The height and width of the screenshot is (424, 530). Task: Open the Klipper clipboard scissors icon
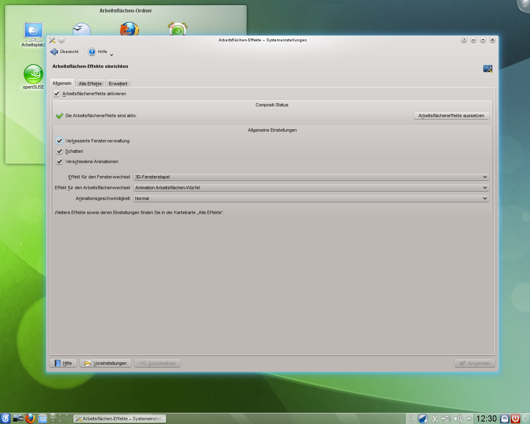435,419
